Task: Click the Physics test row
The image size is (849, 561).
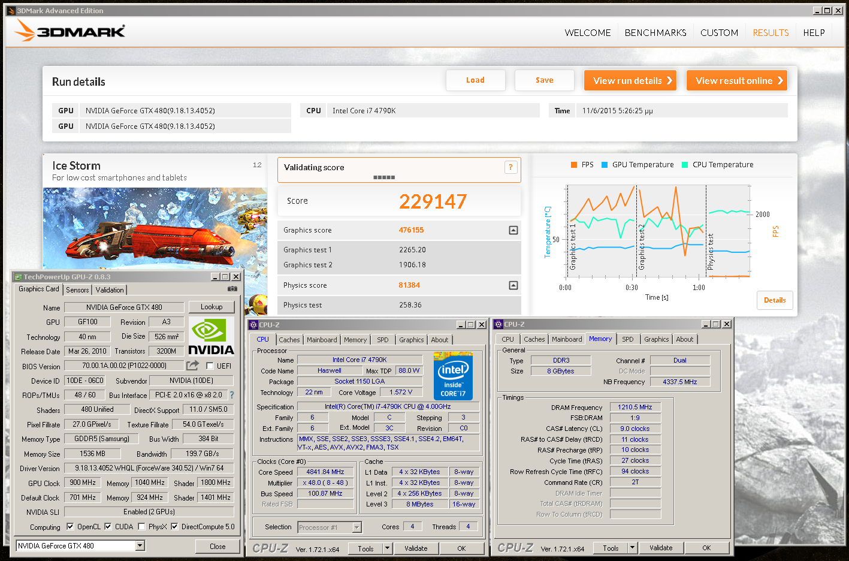Action: click(x=399, y=305)
